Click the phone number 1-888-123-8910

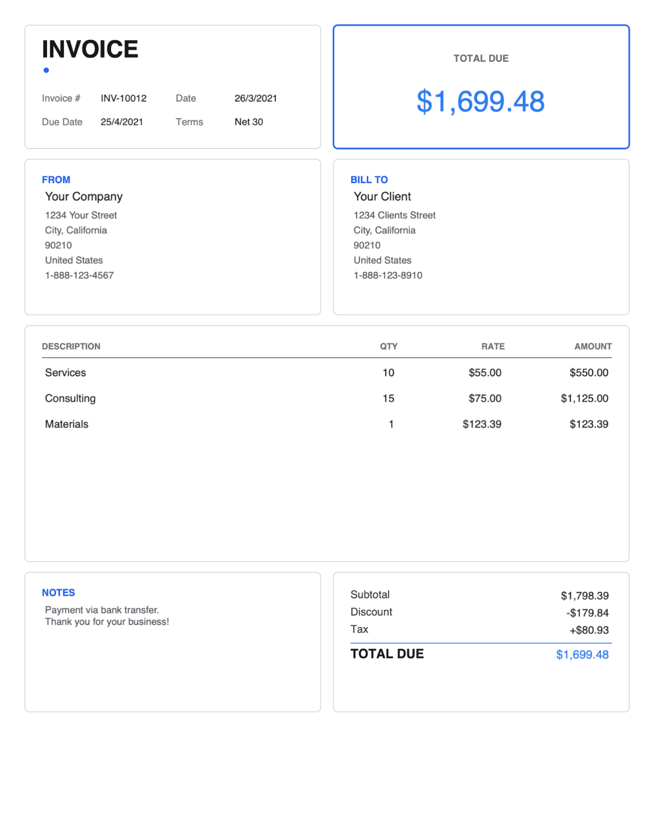[x=388, y=275]
